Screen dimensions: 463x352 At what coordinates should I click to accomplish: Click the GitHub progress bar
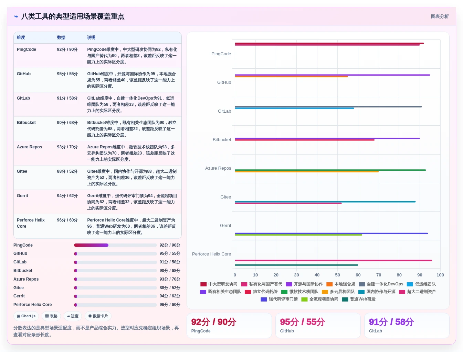[115, 254]
